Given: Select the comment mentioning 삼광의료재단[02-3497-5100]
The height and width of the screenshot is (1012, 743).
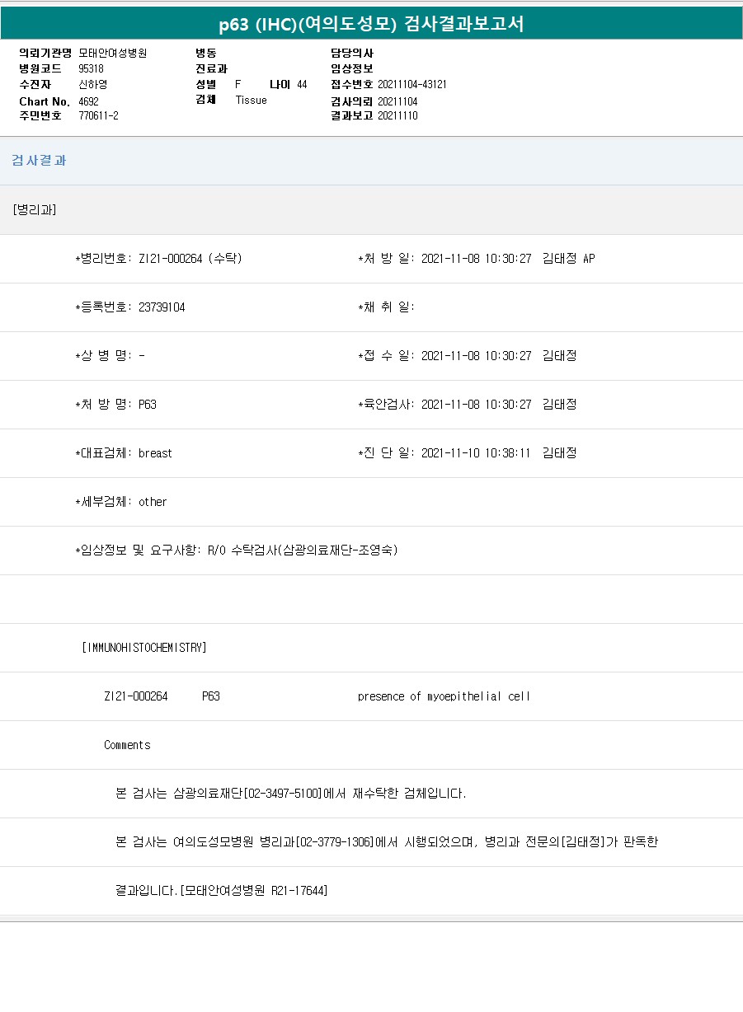Looking at the screenshot, I should point(291,794).
